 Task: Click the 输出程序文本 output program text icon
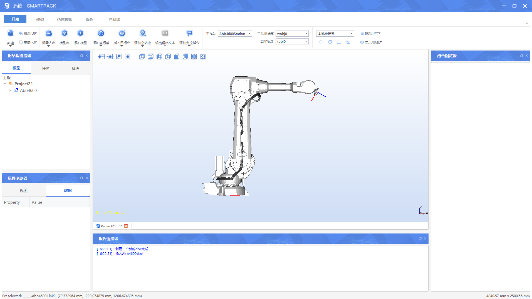point(165,33)
